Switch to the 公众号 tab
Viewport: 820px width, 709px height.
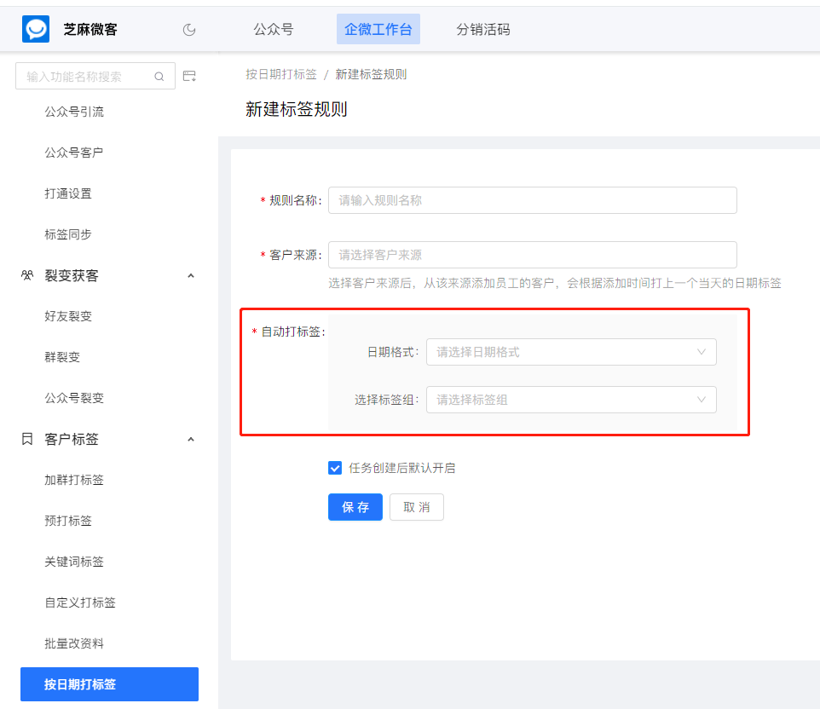(274, 29)
